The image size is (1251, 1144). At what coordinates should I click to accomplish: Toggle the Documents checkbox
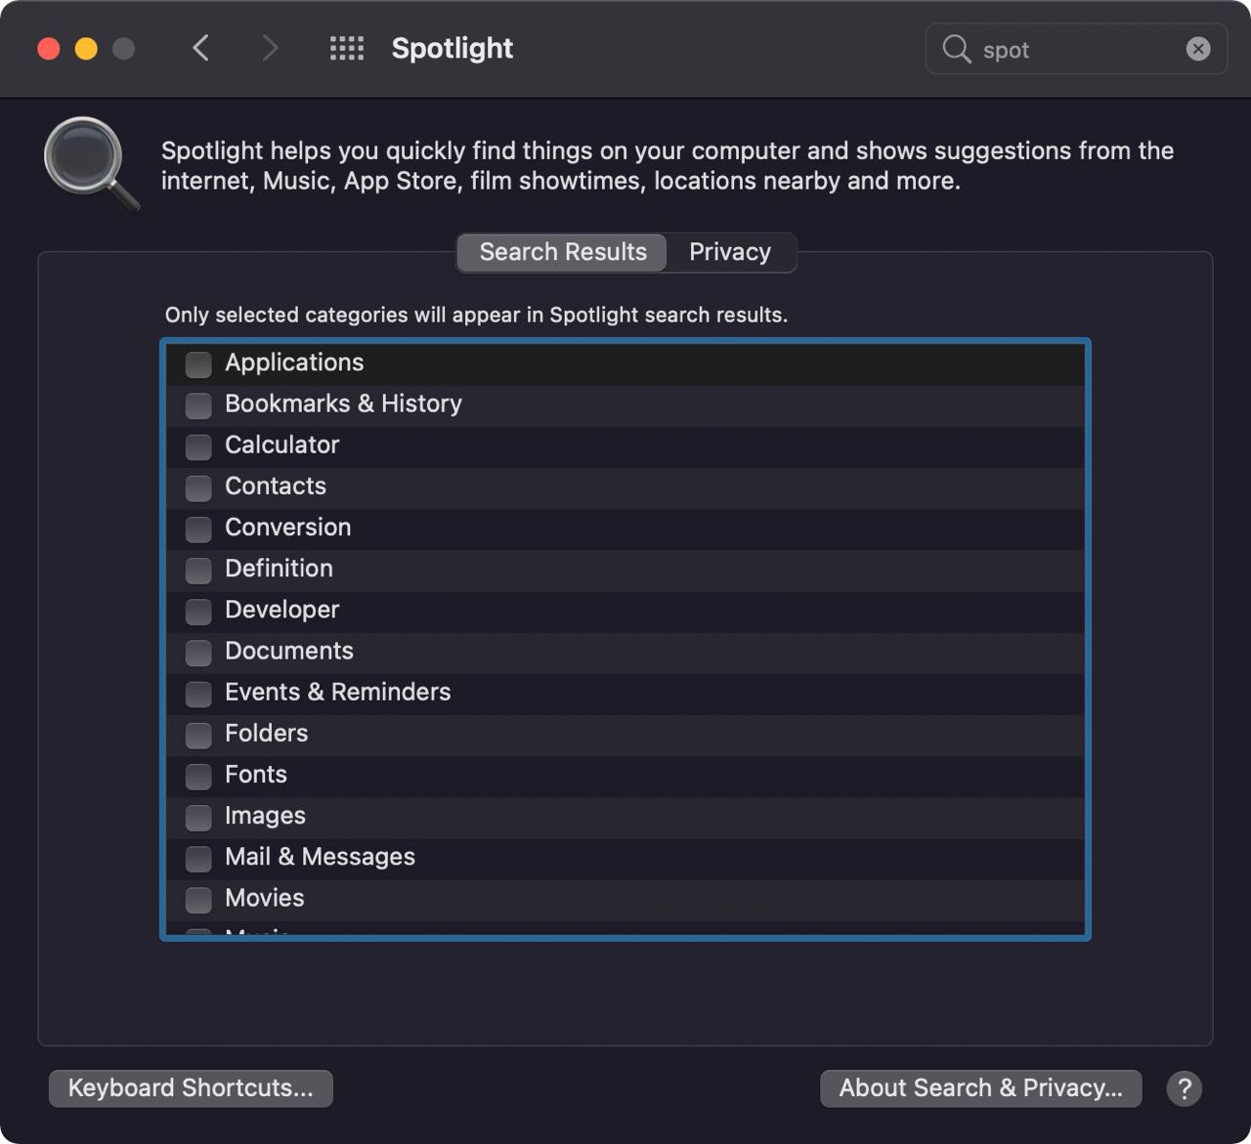point(198,653)
